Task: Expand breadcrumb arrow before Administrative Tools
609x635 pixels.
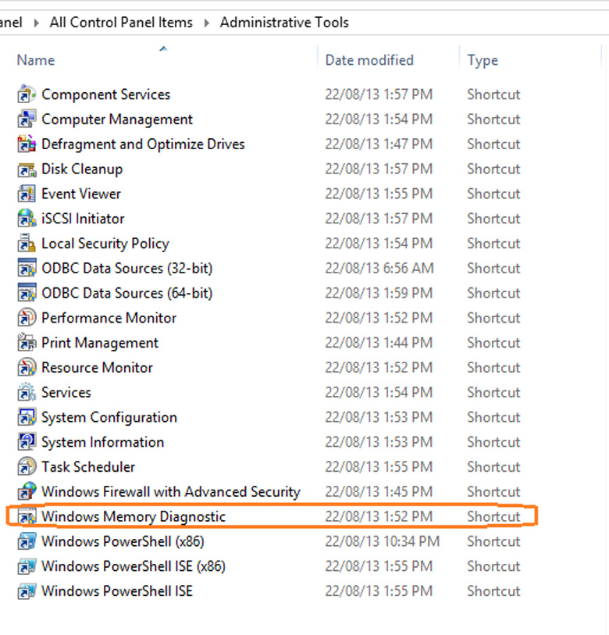Action: pyautogui.click(x=207, y=23)
